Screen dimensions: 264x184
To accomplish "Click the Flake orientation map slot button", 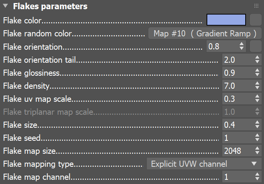I will click(255, 47).
